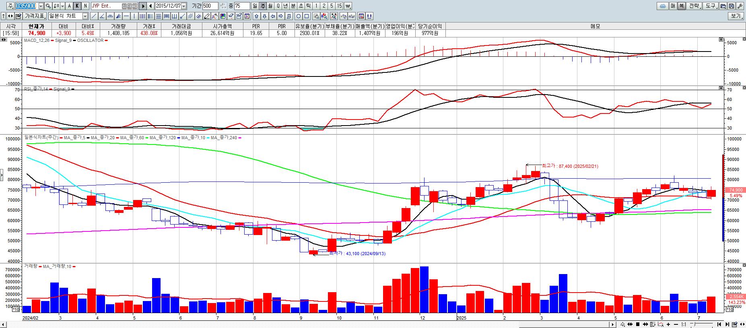The width and height of the screenshot is (746, 328).
Task: Click the 주 button beside stock code
Action: click(x=10, y=6)
